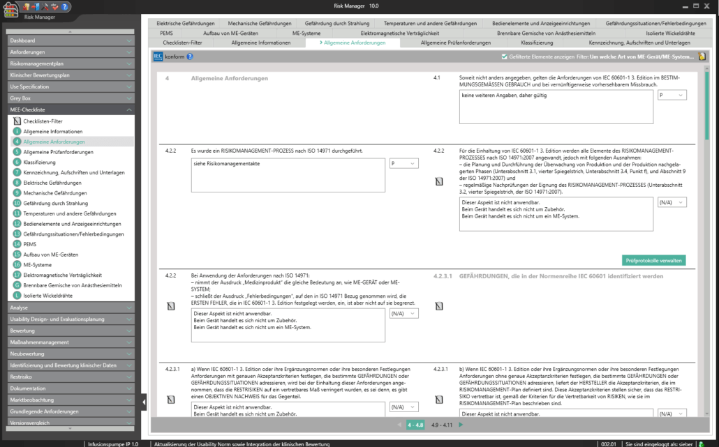
Task: Switch to Checklisten-Filter tab
Action: 182,43
